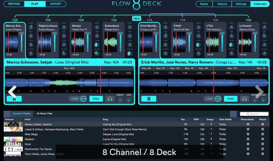Viewport: 273px width, 161px height.
Task: Check Played box for Madeon Icarus track
Action: pos(262,139)
